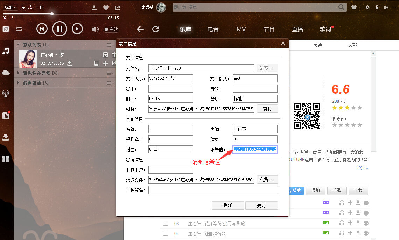Switch to the MV tab
Viewport: 399px width, 240px height.
point(241,29)
